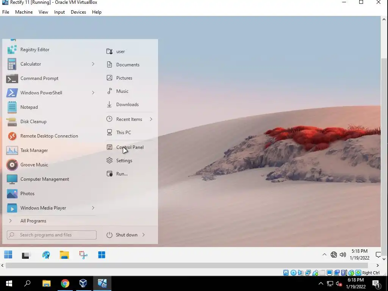The width and height of the screenshot is (388, 291).
Task: Start Disk Cleanup
Action: [x=33, y=122]
